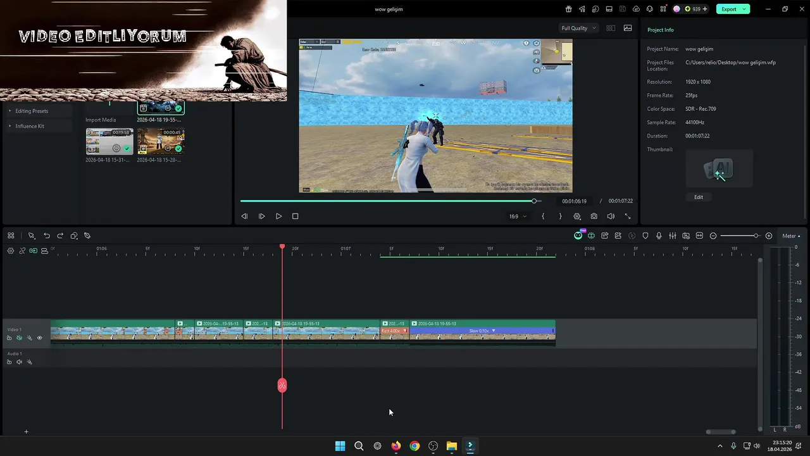Zoom in the timeline with plus
This screenshot has height=456, width=810.
(x=769, y=236)
